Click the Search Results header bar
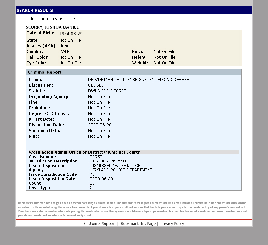The image size is (268, 245). 134,10
